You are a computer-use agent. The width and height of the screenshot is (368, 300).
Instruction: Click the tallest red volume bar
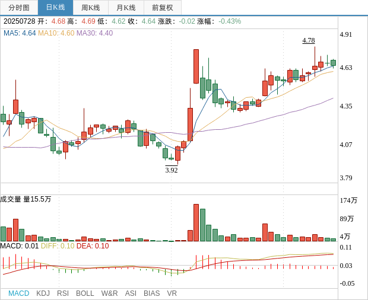(x=196, y=223)
